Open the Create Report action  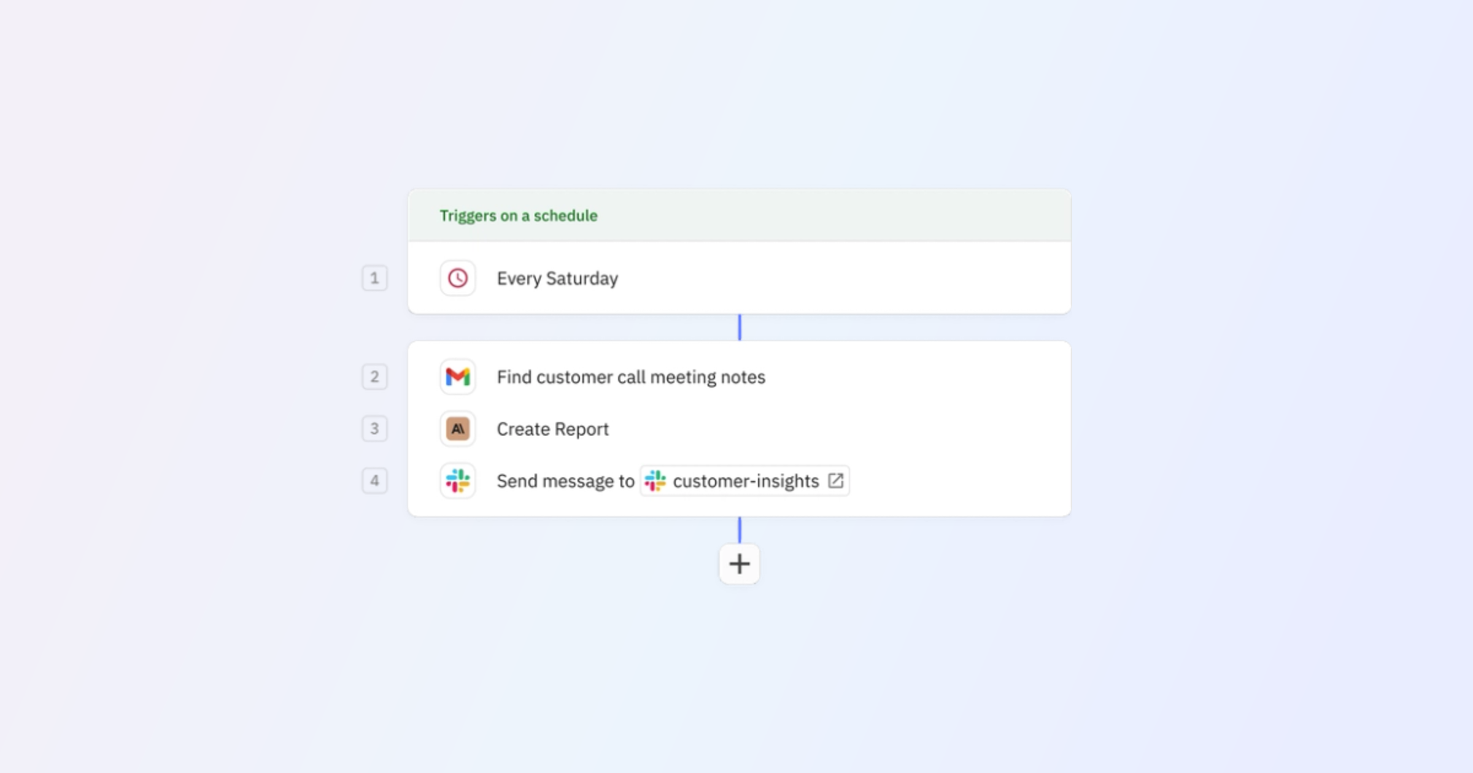coord(552,429)
